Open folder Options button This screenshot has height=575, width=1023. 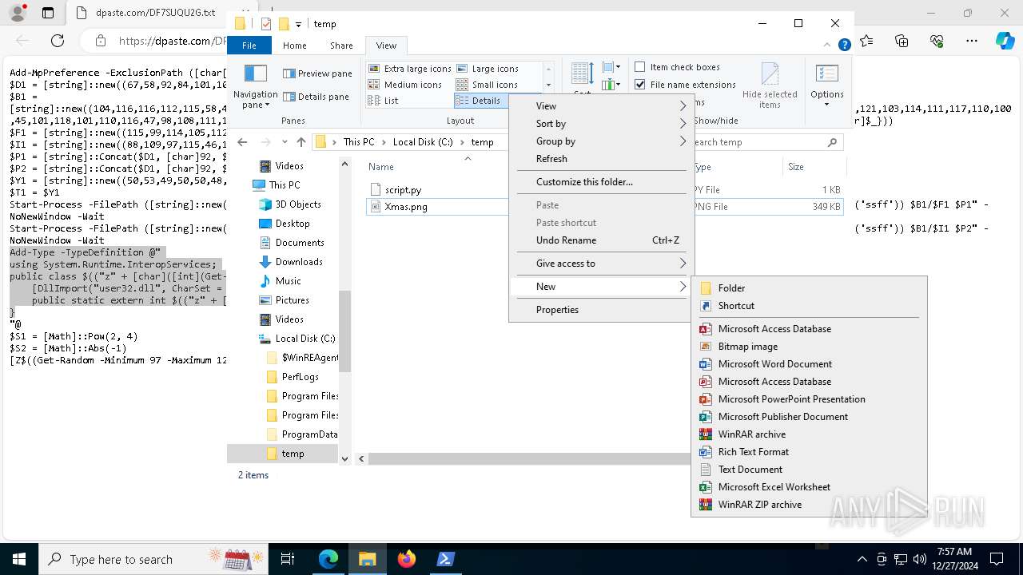pyautogui.click(x=826, y=86)
